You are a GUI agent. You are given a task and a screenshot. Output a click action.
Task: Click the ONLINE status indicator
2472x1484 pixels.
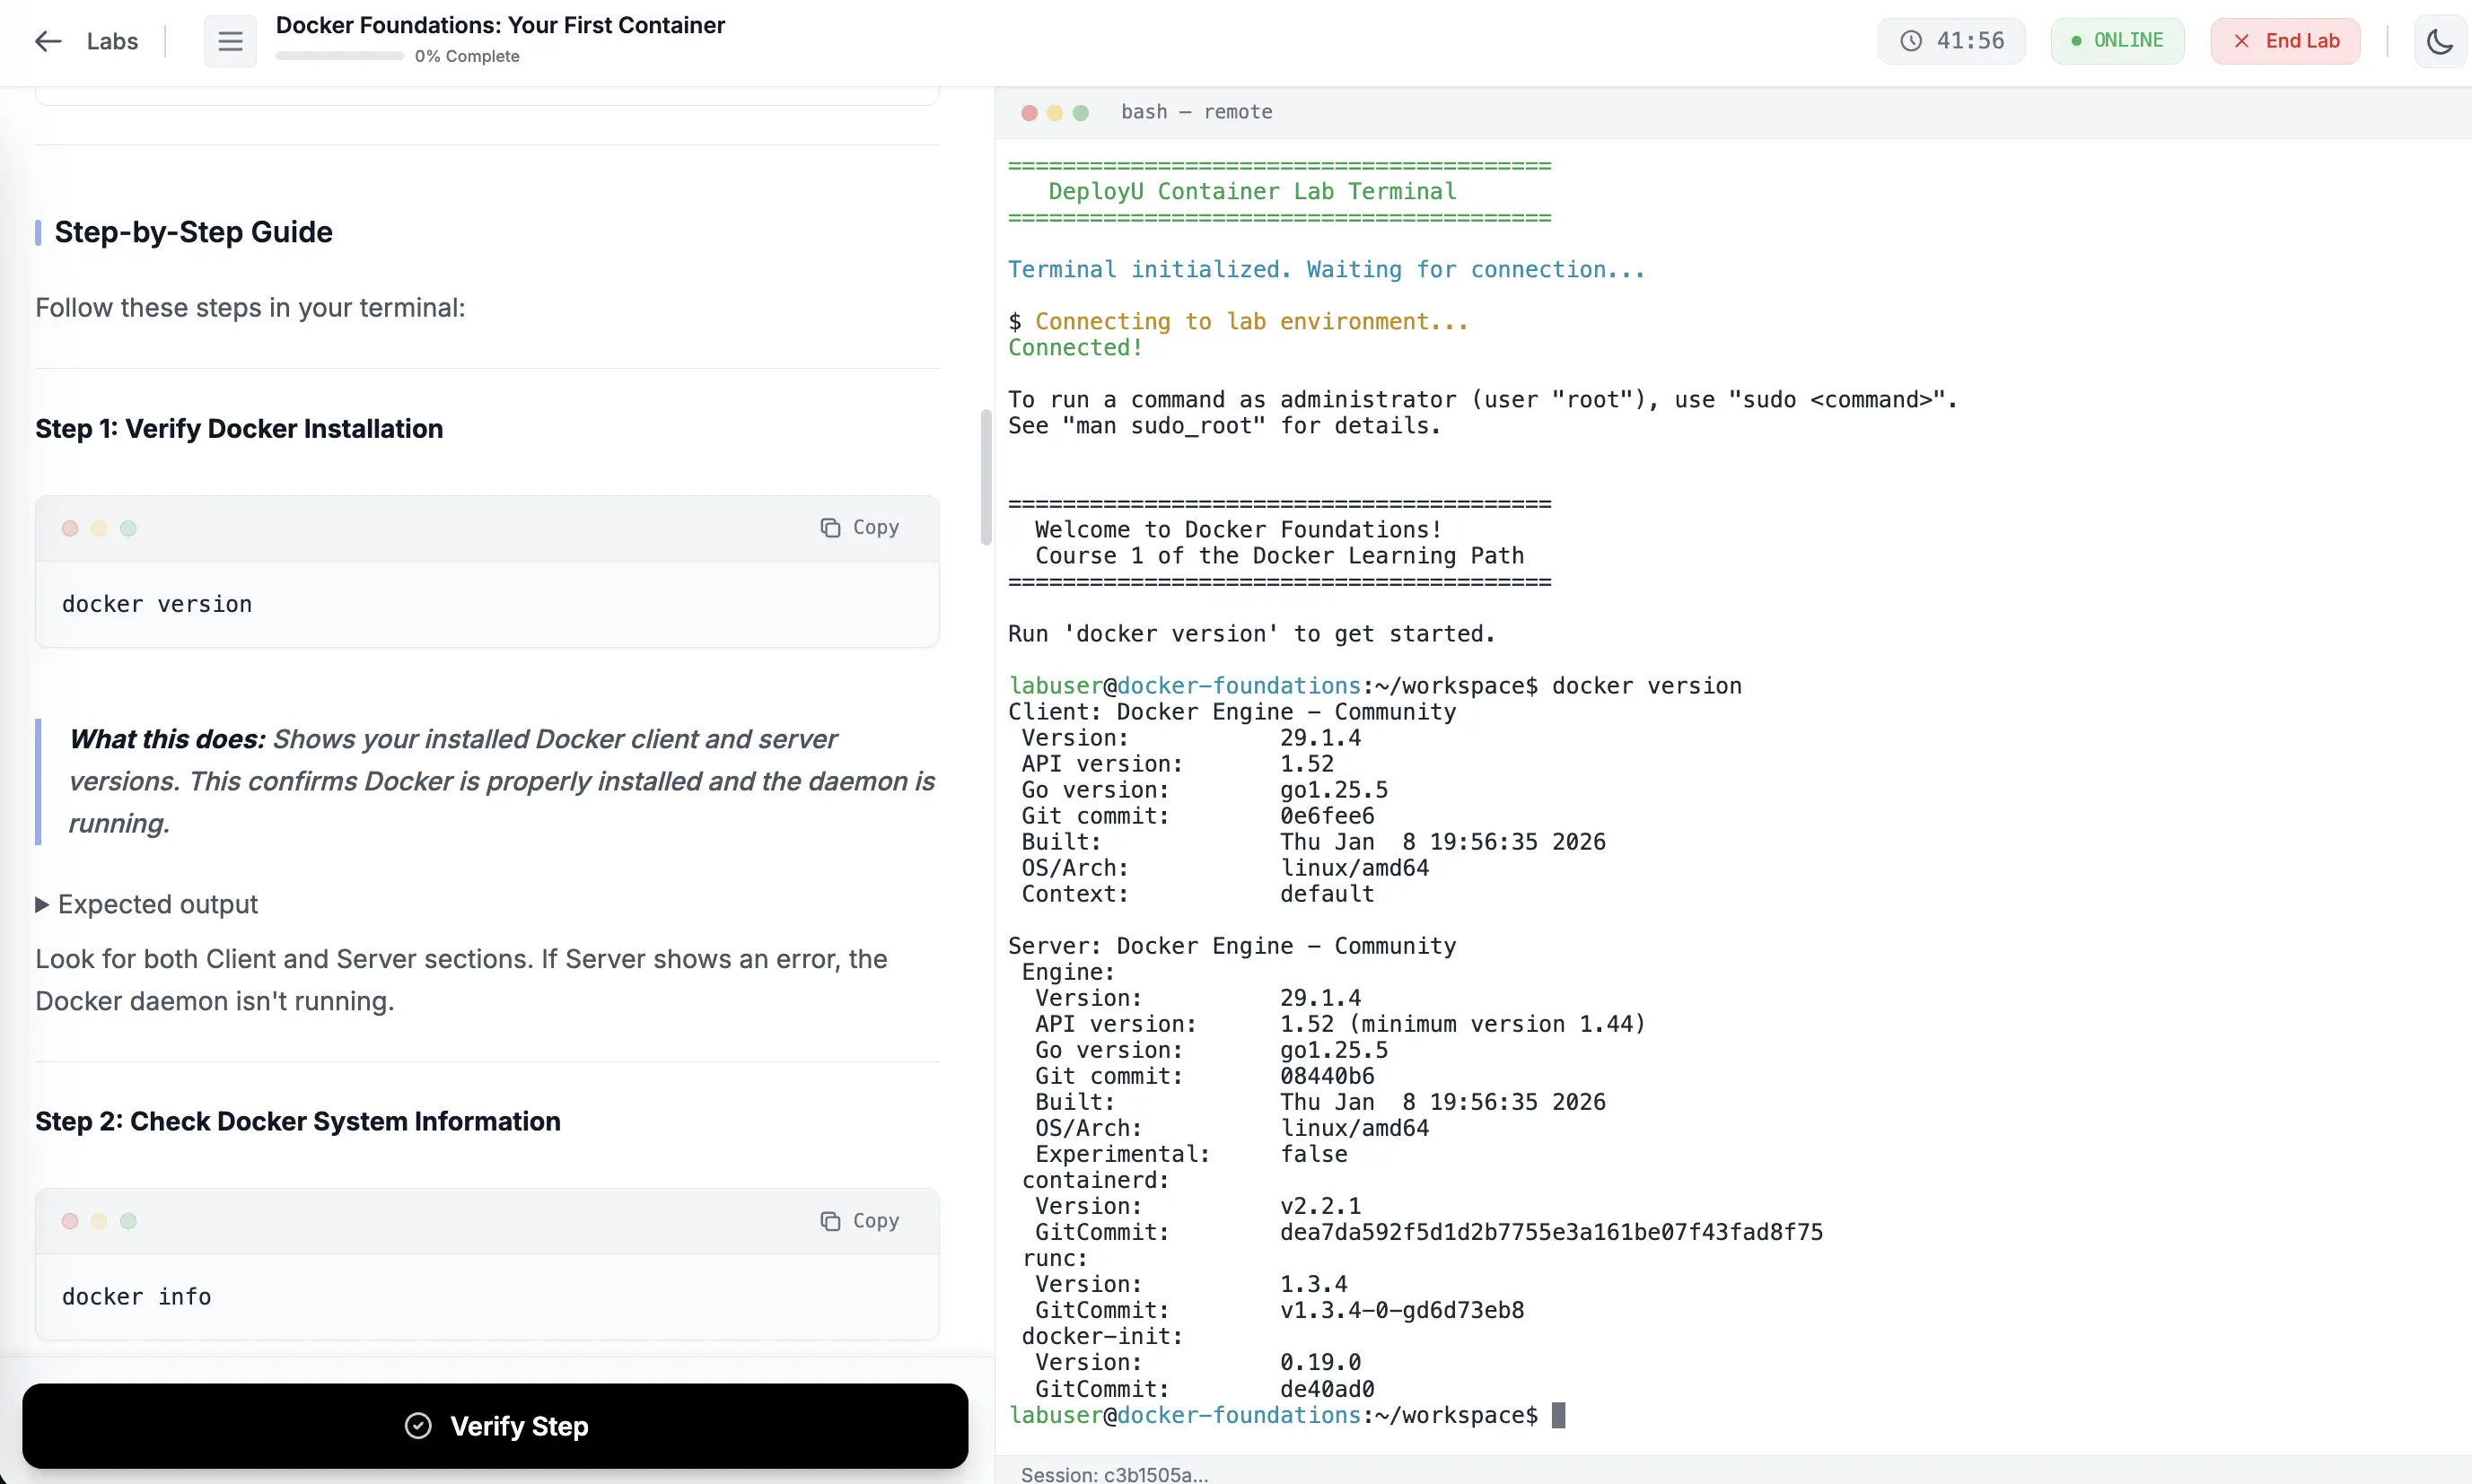pyautogui.click(x=2117, y=41)
